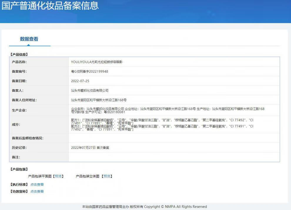Click the 配方1 ingredients list text
Screen dimensions: 291x210
(x=162, y=121)
